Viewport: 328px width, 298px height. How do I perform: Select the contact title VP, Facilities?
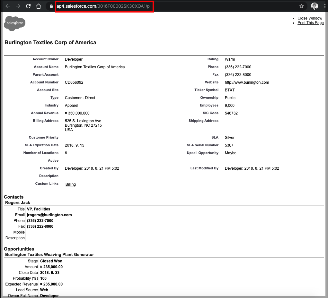(39, 209)
